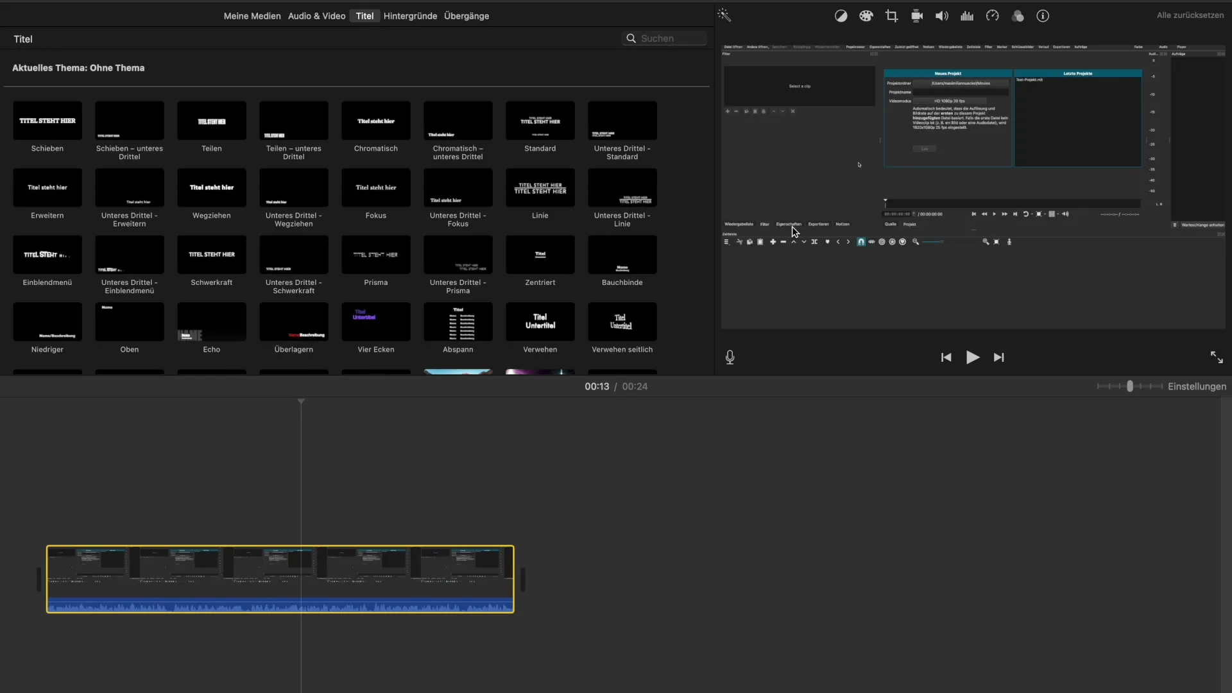Select the Teilen title thumbnail
Image resolution: width=1232 pixels, height=693 pixels.
(212, 121)
